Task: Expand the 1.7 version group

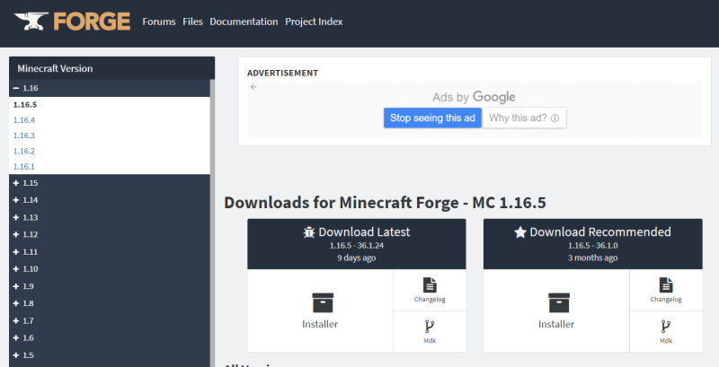Action: (109, 320)
